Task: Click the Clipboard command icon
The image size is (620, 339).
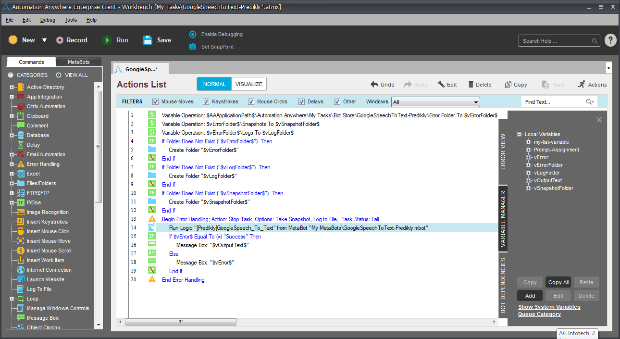Action: click(21, 116)
